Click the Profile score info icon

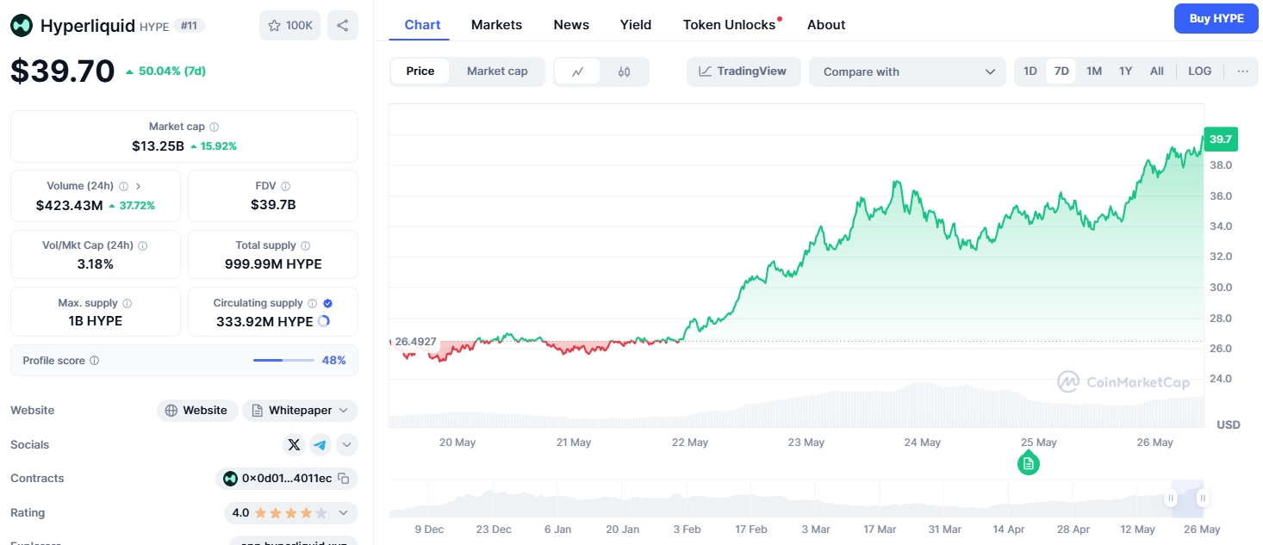95,361
